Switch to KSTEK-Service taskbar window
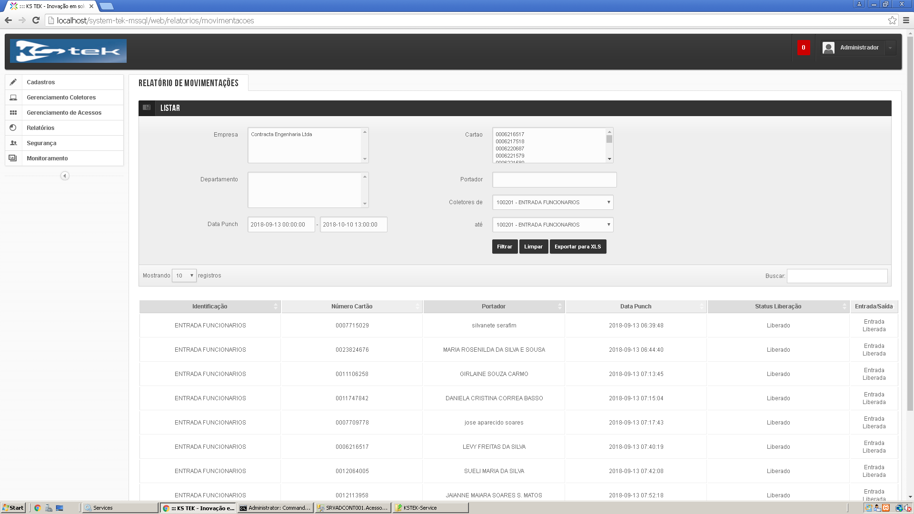Screen dimensions: 914x514 click(430, 508)
